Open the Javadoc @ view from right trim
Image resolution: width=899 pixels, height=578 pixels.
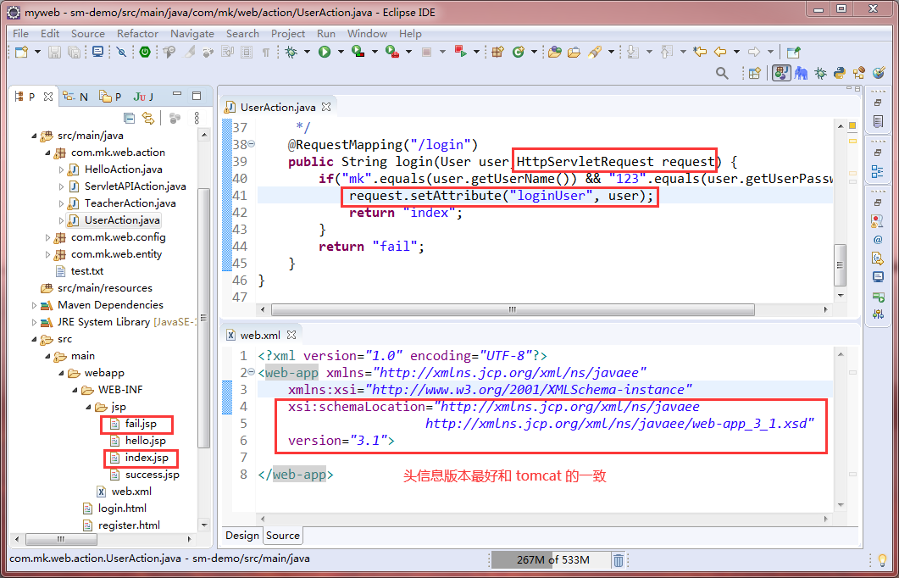pos(877,240)
